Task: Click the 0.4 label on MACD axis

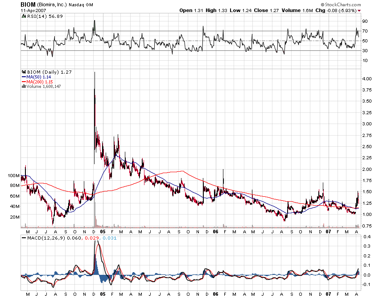Action: [367, 236]
